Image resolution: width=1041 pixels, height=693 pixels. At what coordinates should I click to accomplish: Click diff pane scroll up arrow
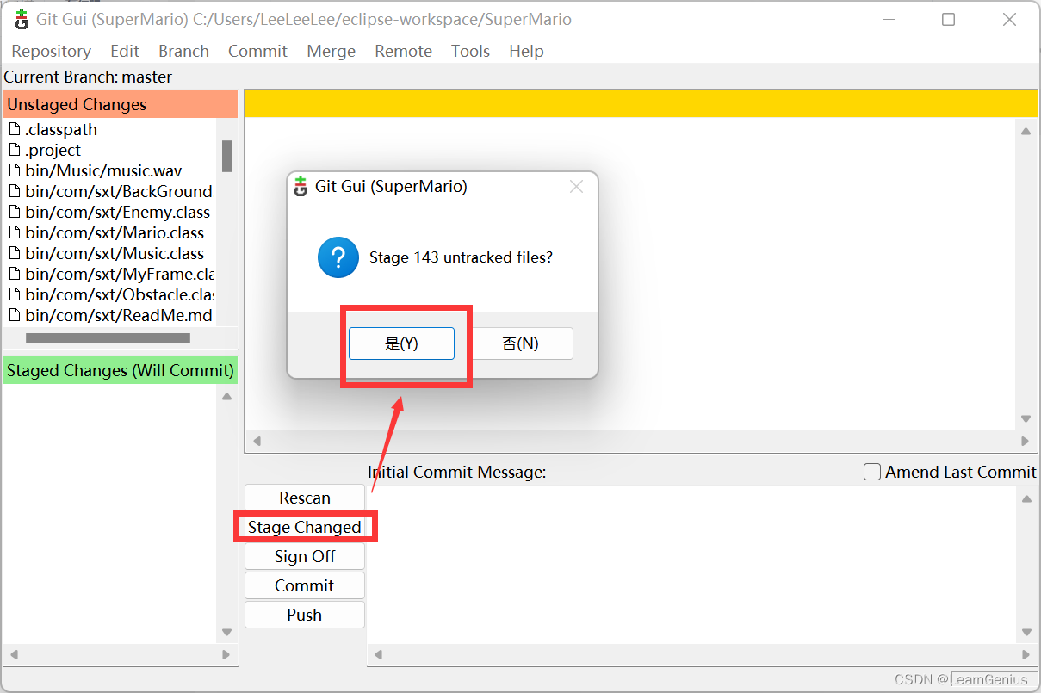coord(1026,132)
